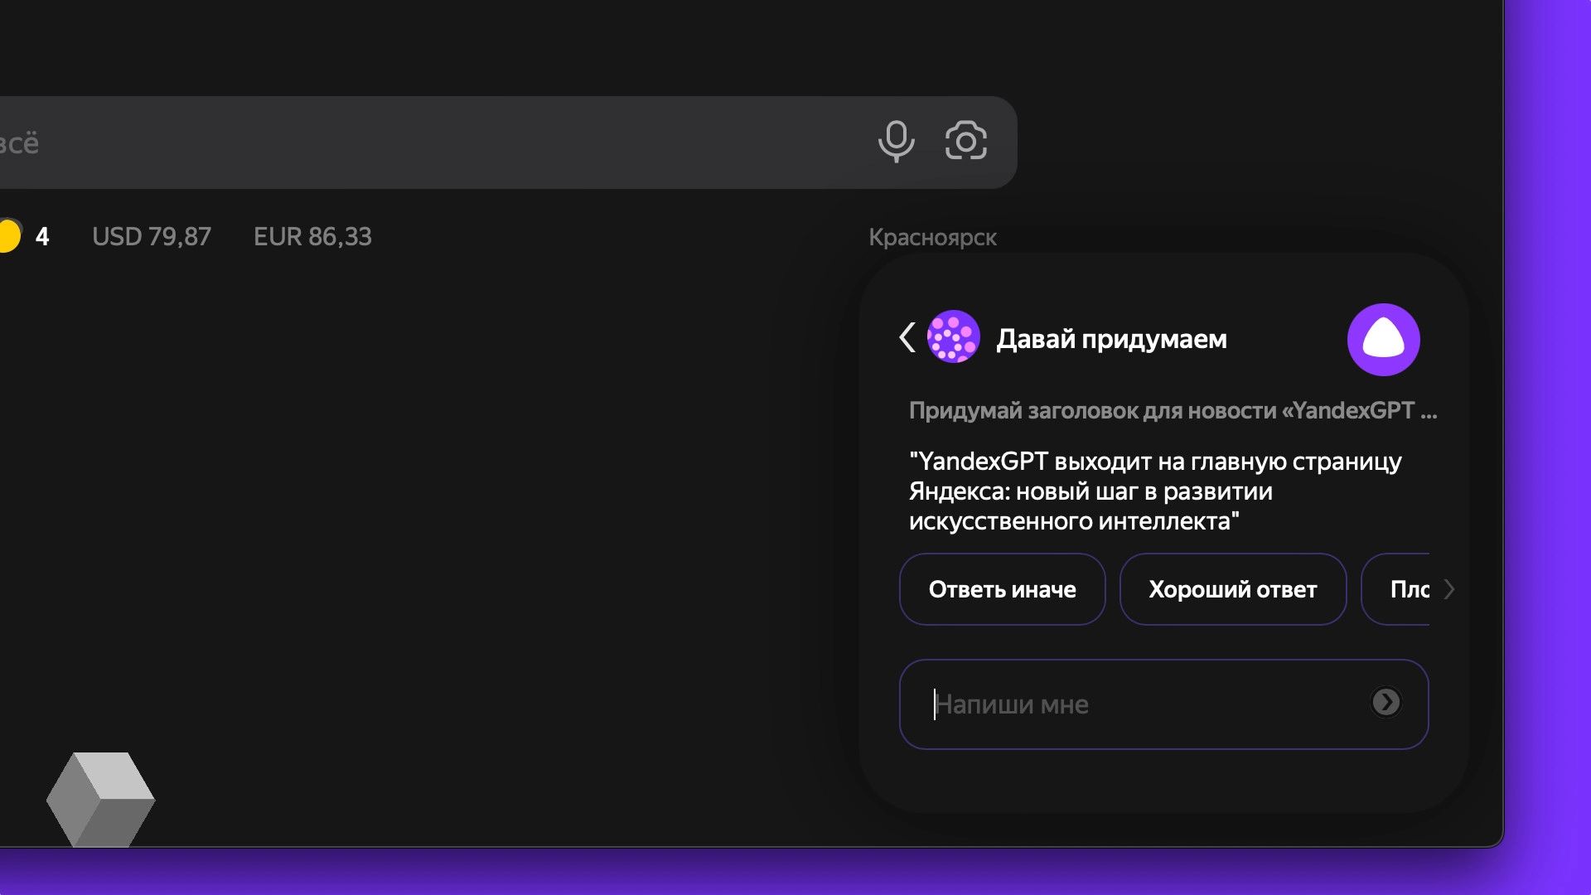
Task: Click the yellow weather sun icon
Action: pyautogui.click(x=9, y=237)
